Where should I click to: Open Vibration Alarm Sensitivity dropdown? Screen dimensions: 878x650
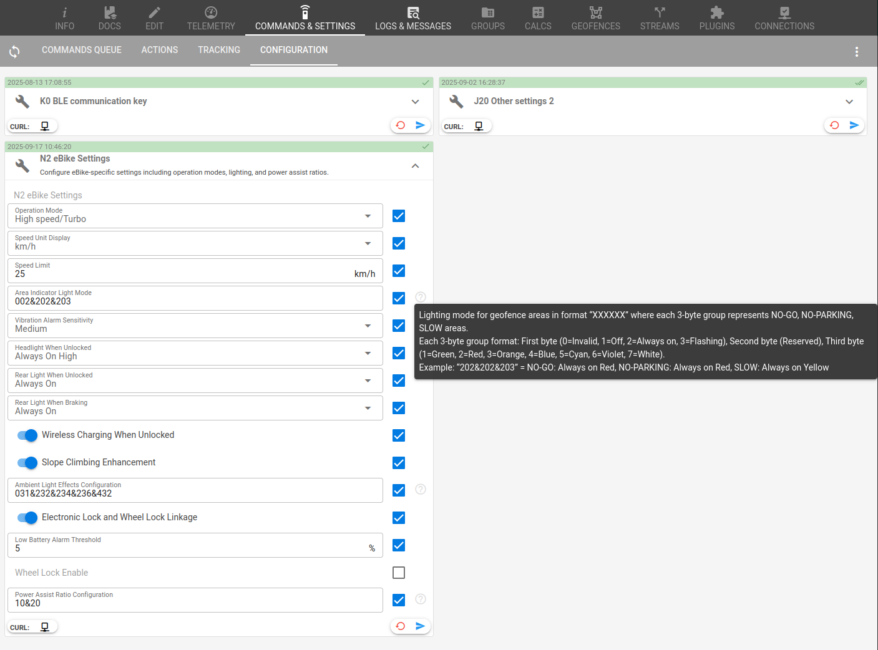195,326
